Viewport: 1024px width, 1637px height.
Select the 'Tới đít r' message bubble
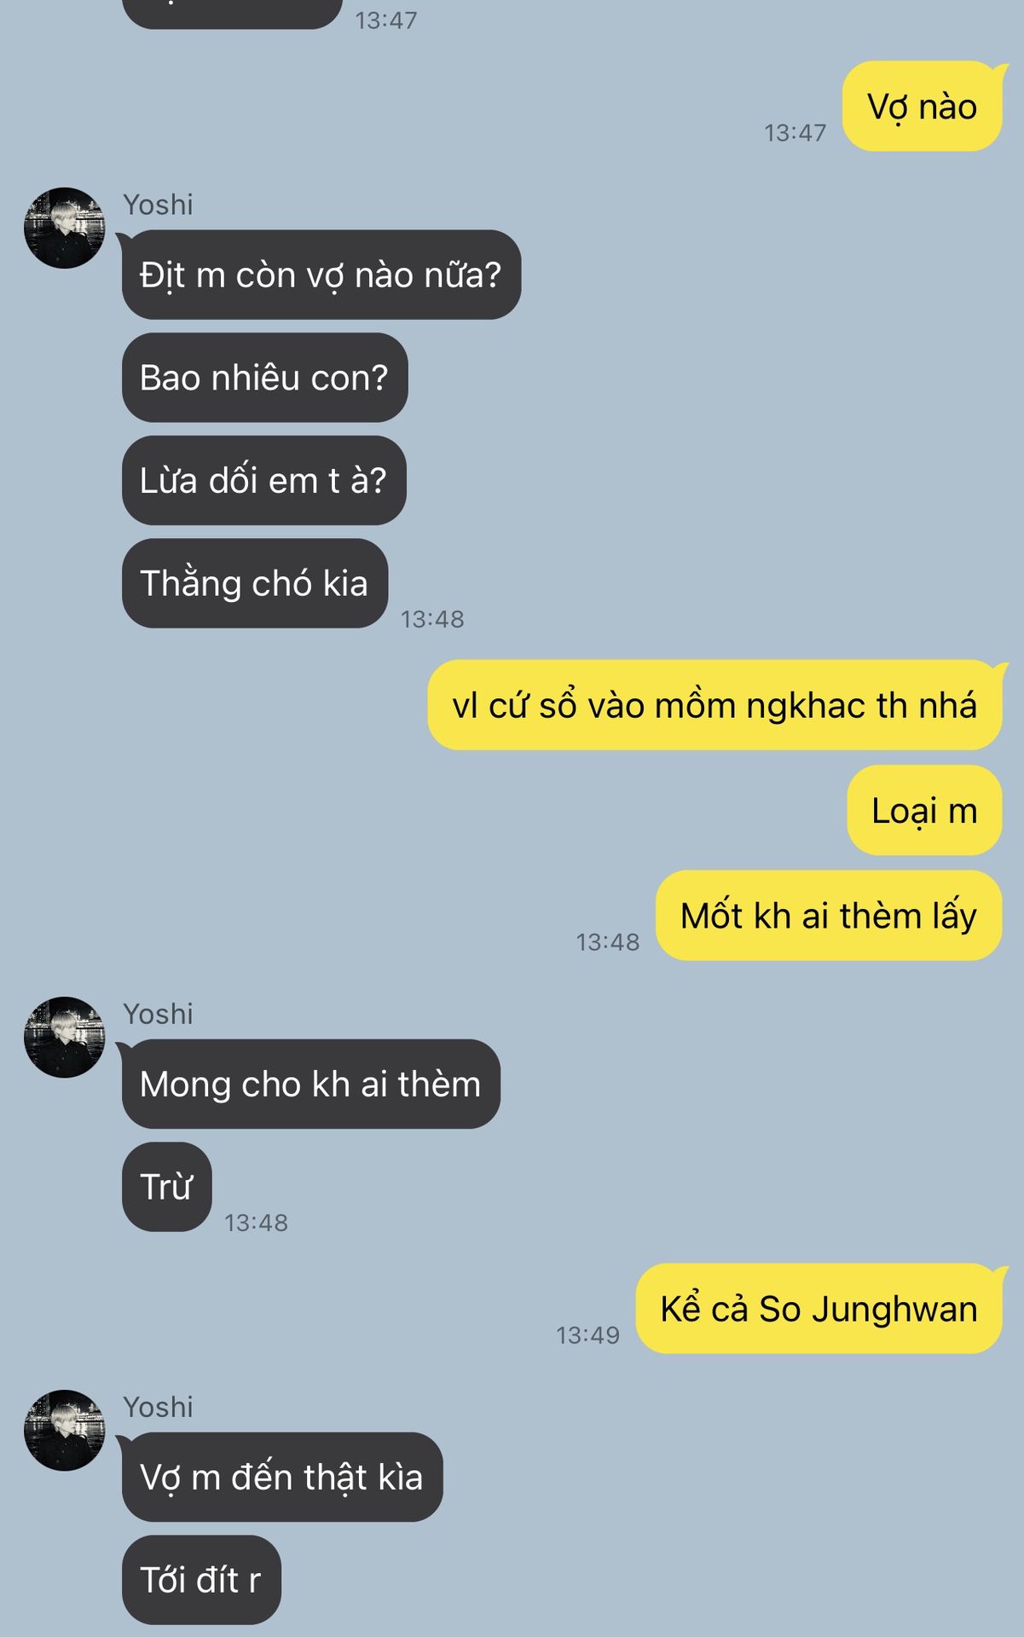201,1580
